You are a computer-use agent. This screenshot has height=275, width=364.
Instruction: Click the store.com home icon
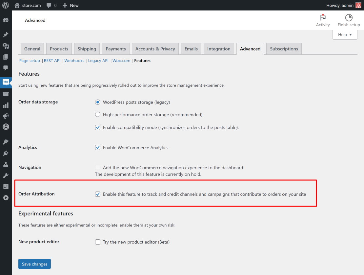click(17, 5)
